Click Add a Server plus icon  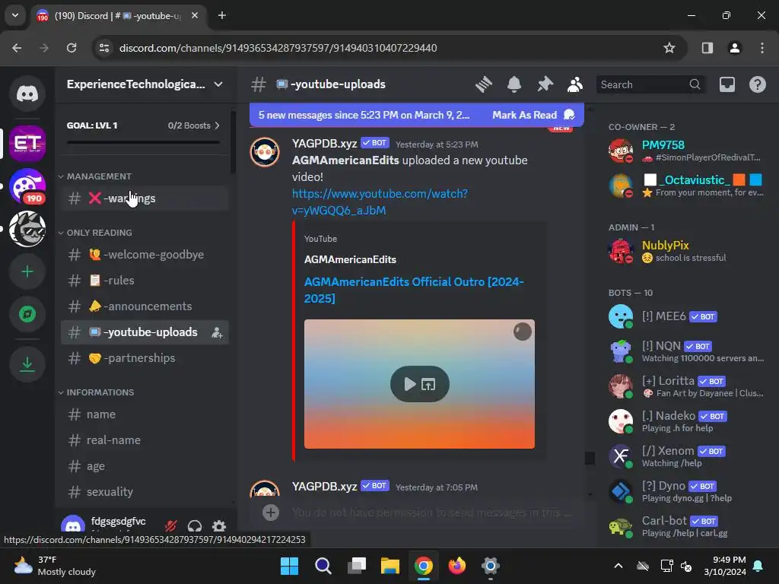27,271
